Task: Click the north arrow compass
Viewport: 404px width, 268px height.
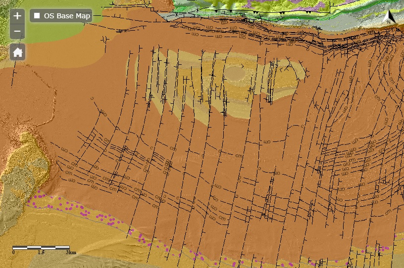Action: pos(389,17)
